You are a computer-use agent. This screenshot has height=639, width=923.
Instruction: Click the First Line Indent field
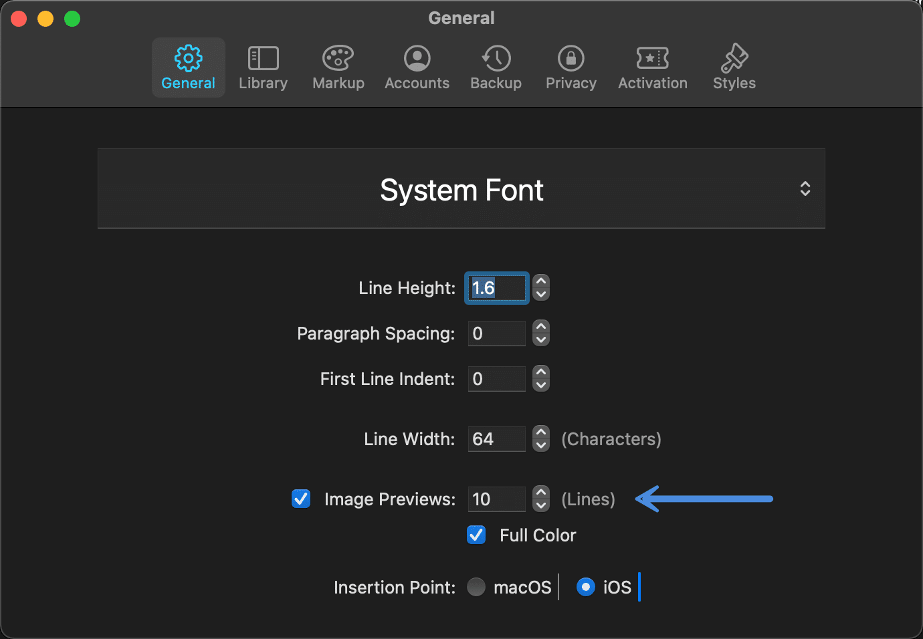tap(496, 379)
